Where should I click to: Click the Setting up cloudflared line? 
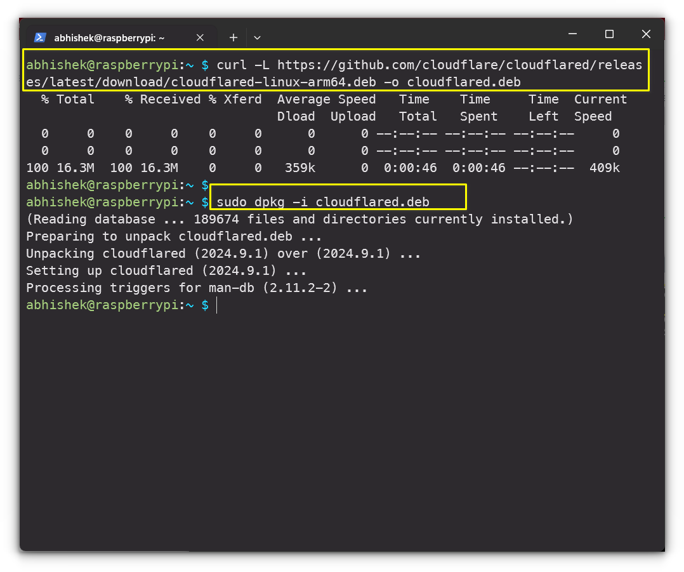(x=166, y=271)
